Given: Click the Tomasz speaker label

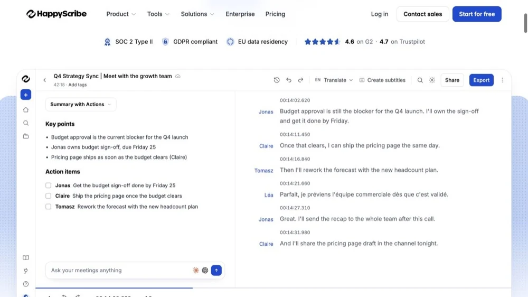Looking at the screenshot, I should (263, 171).
